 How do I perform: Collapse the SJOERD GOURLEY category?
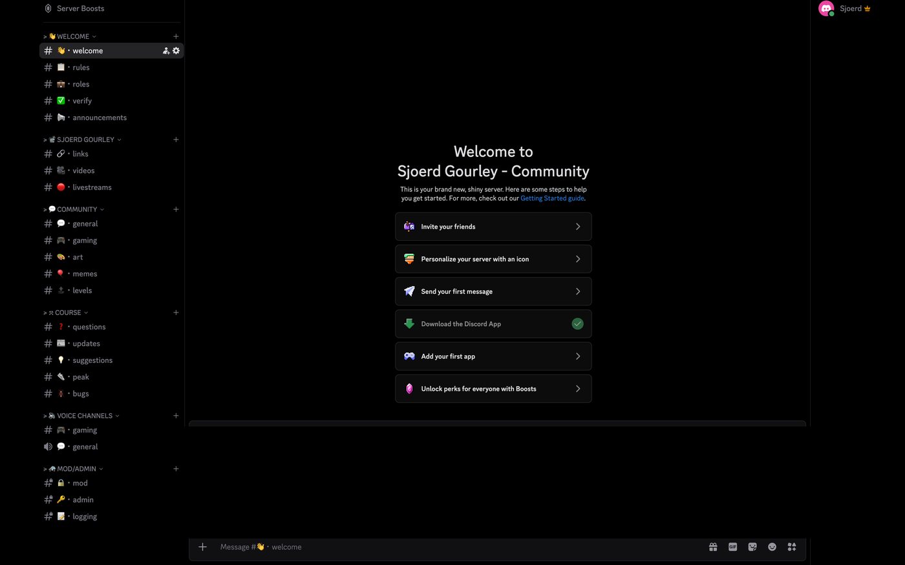82,139
